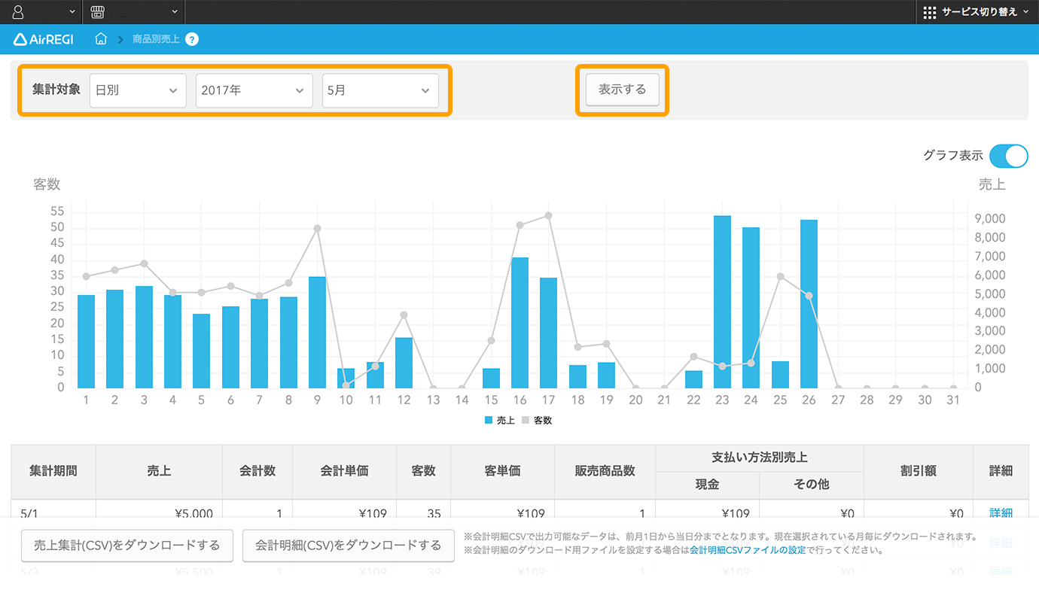The width and height of the screenshot is (1039, 599).
Task: Open the 5月 month dropdown
Action: point(380,90)
